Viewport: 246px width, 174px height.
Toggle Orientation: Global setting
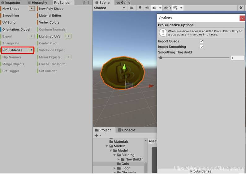pos(16,29)
